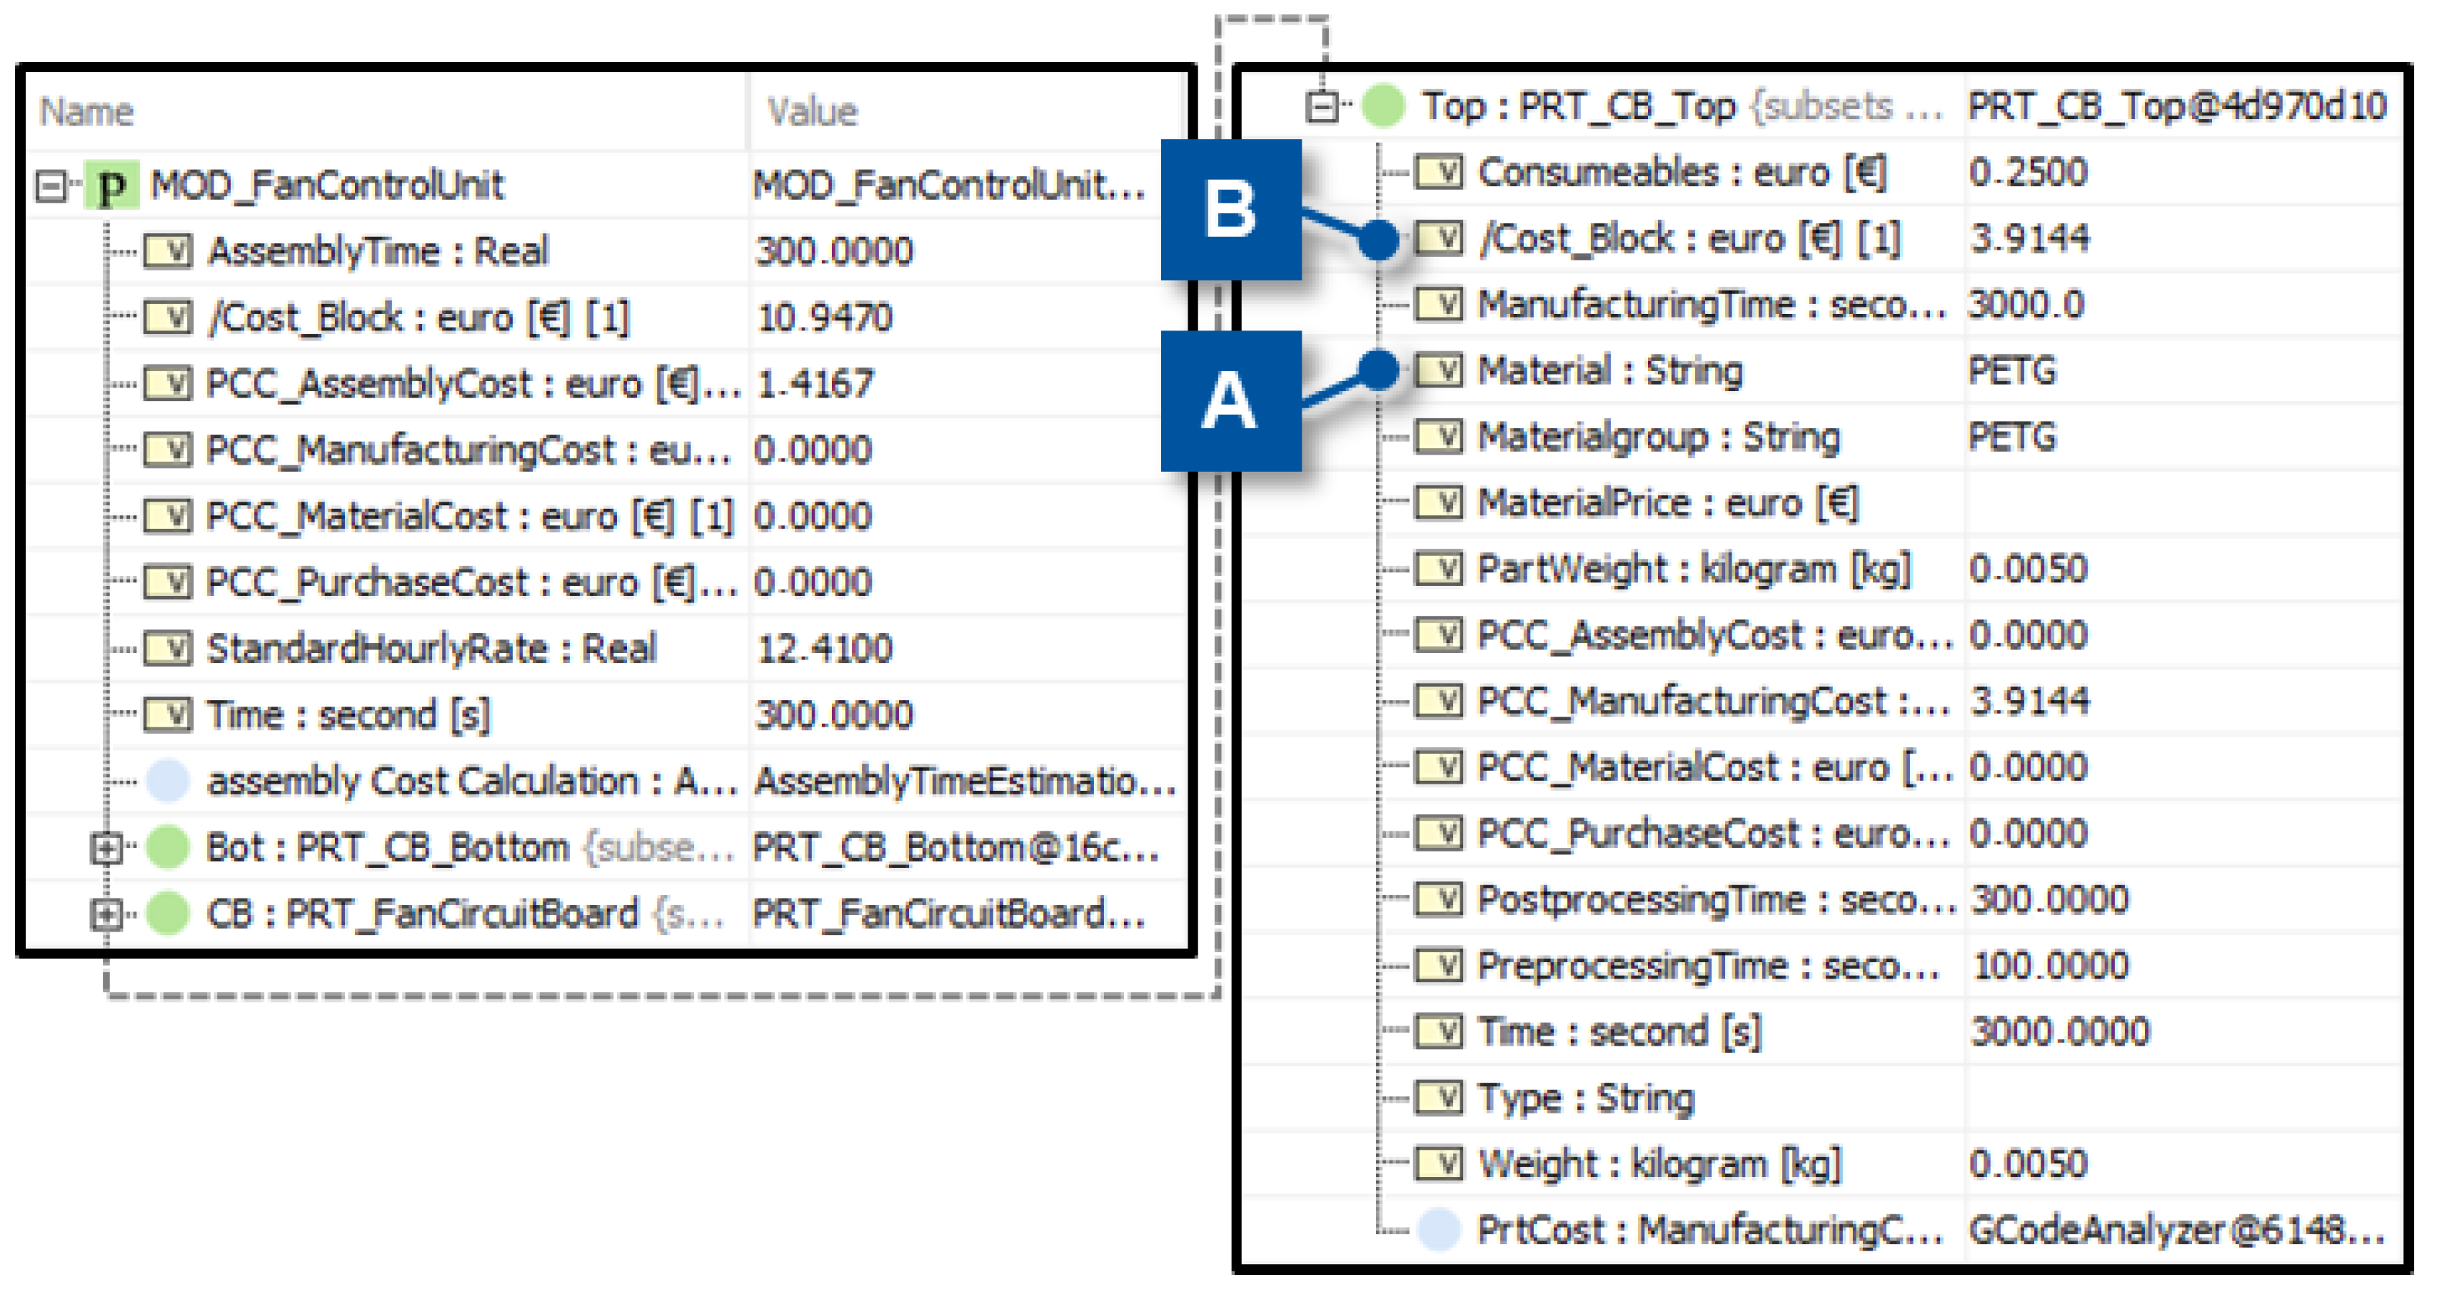Expand the Bot : PRT_CB_Bottom node
This screenshot has height=1291, width=2438.
105,848
